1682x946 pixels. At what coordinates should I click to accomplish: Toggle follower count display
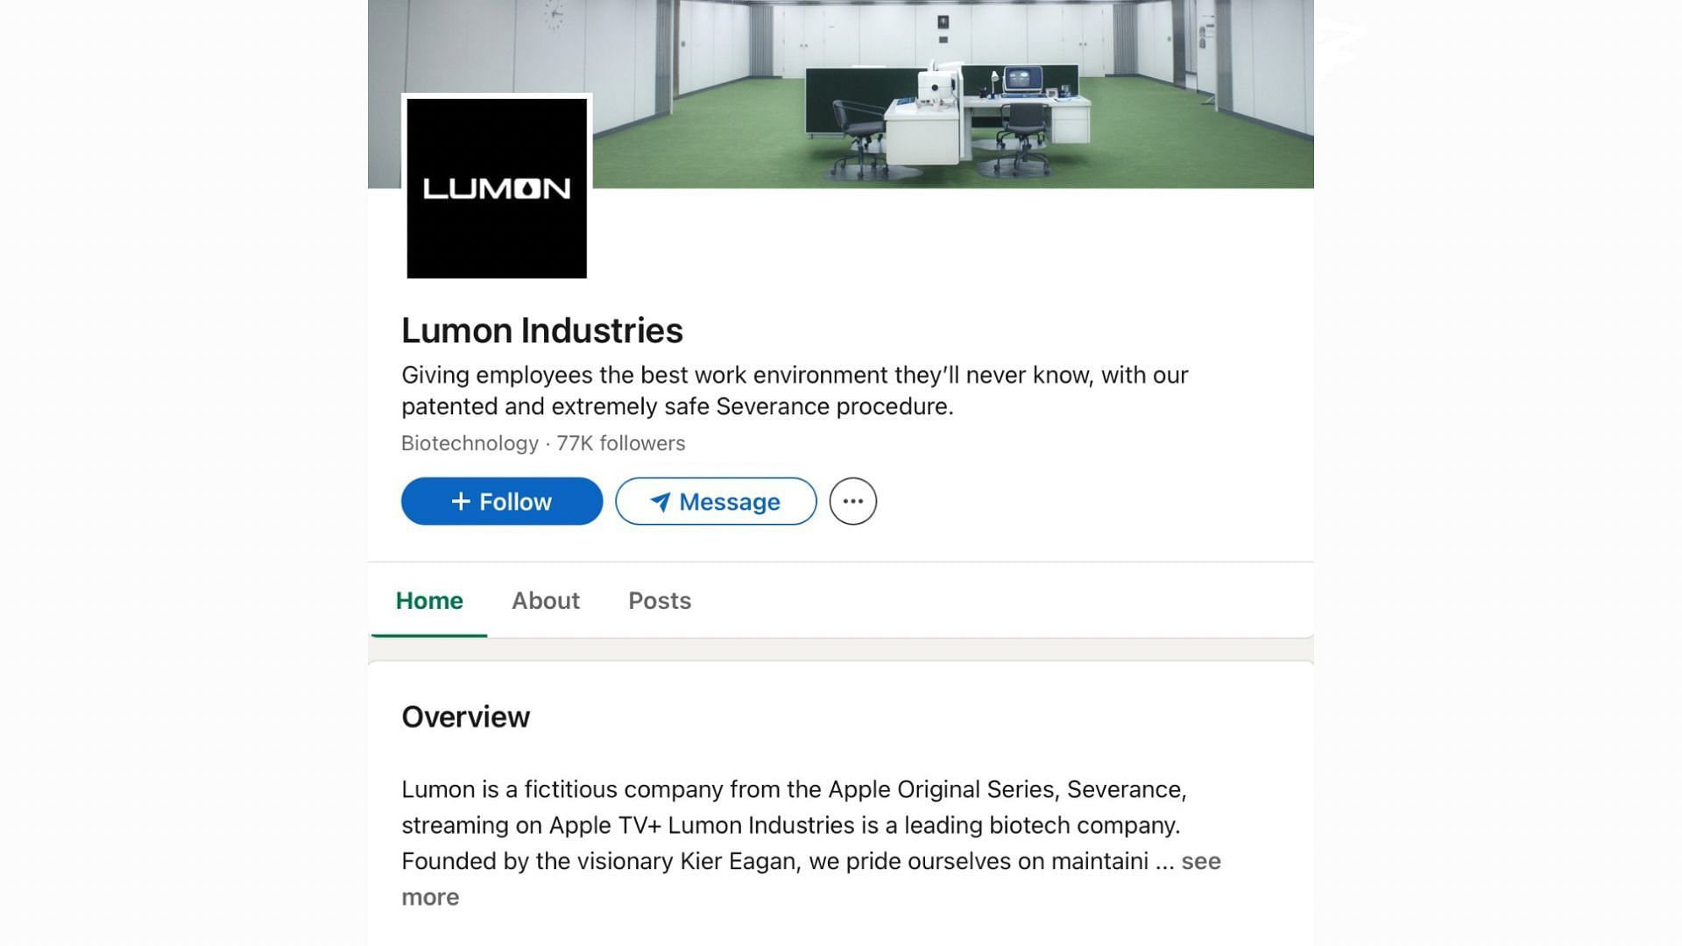[620, 443]
